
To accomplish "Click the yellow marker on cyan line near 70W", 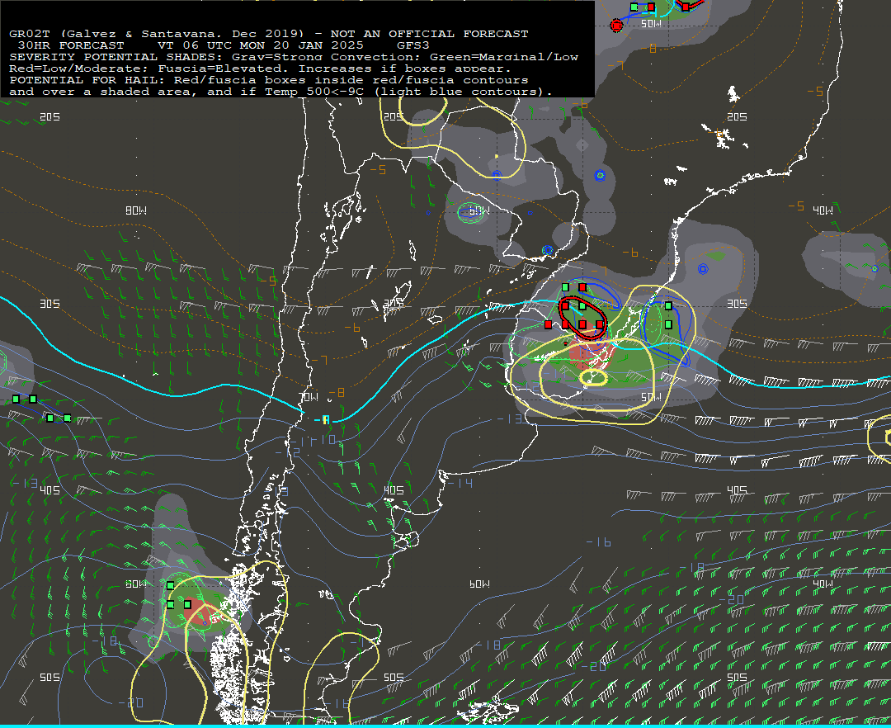I will tap(326, 419).
